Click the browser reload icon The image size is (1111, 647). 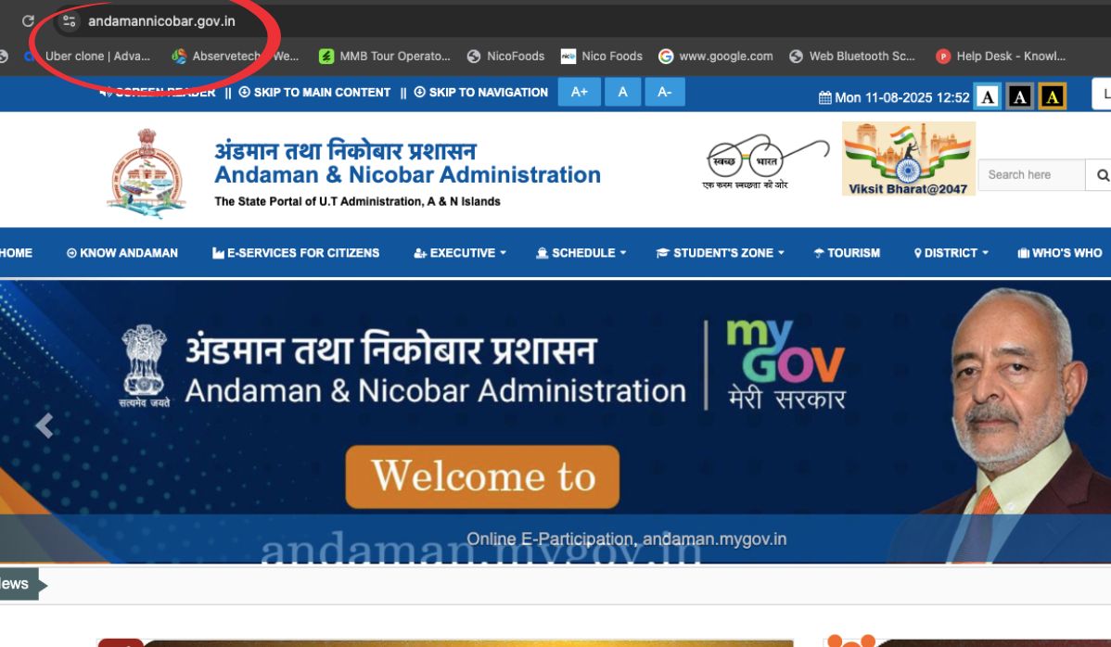(28, 20)
